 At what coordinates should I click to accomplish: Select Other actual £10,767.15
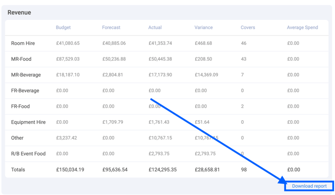tap(160, 138)
